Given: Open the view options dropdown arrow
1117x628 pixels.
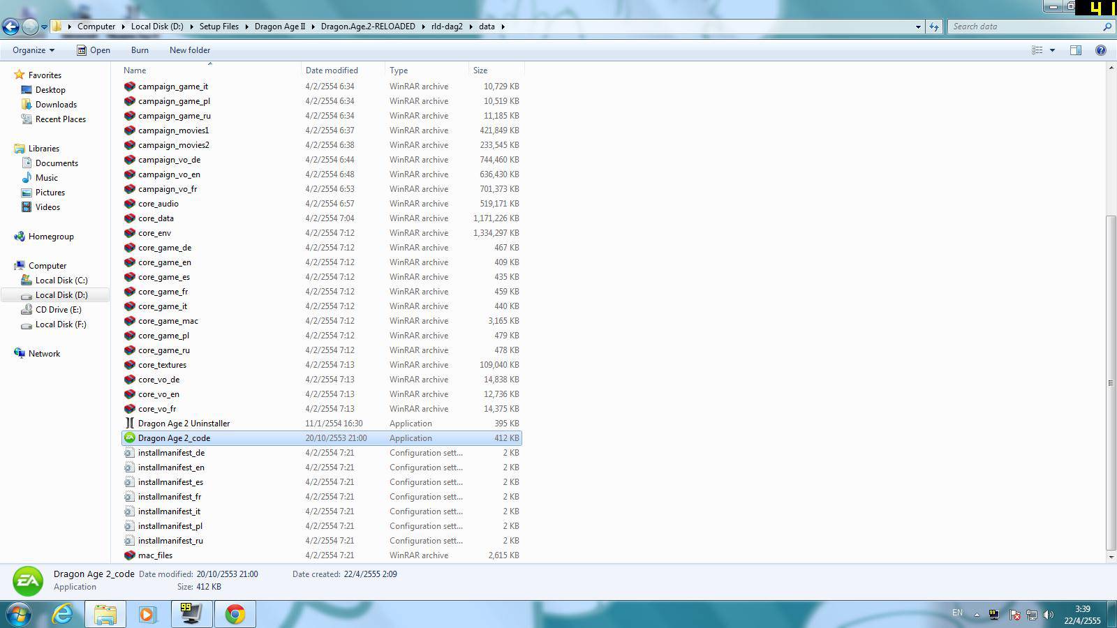Looking at the screenshot, I should point(1052,50).
